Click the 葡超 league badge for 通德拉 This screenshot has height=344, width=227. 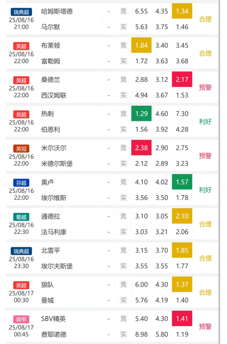21,217
